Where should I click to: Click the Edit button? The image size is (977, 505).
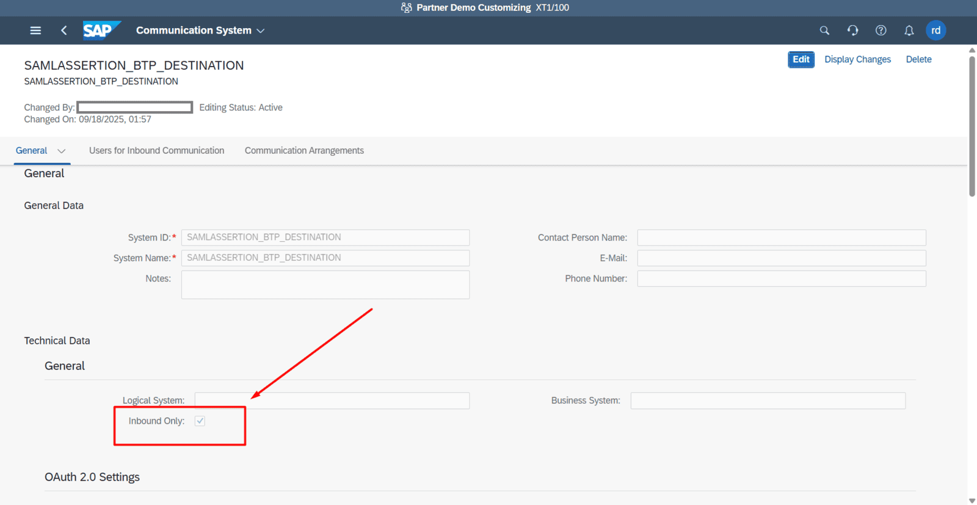(801, 59)
